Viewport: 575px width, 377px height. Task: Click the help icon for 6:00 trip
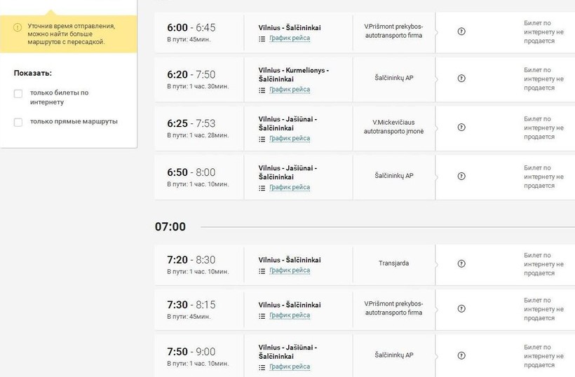tap(461, 32)
